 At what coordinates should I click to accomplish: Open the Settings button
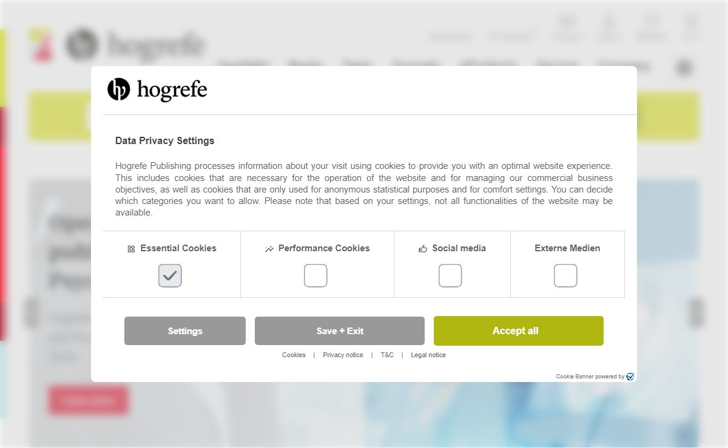coord(185,331)
